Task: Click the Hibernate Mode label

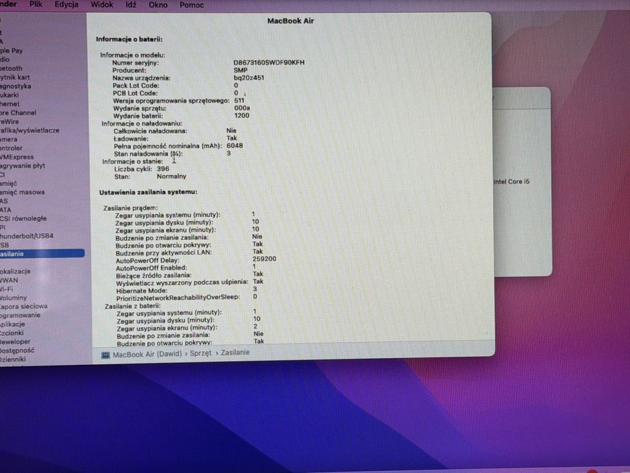Action: tap(141, 291)
